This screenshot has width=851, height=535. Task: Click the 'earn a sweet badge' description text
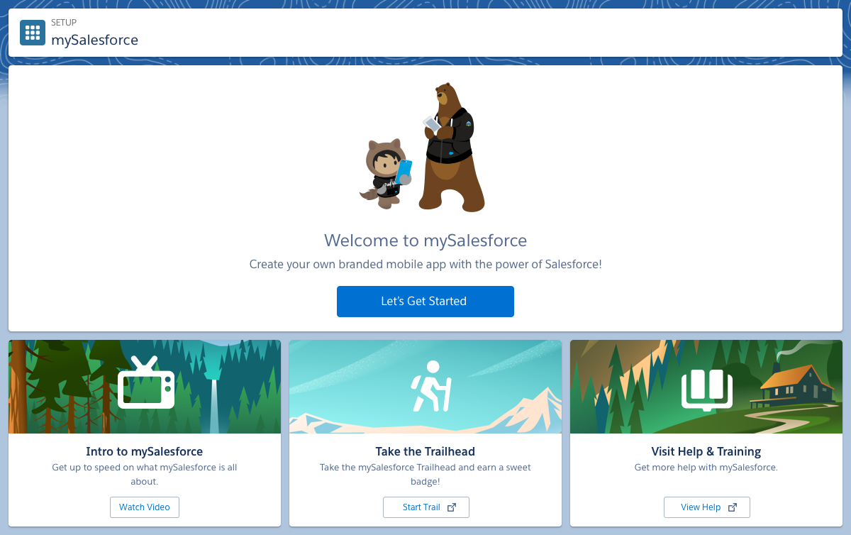(x=425, y=474)
